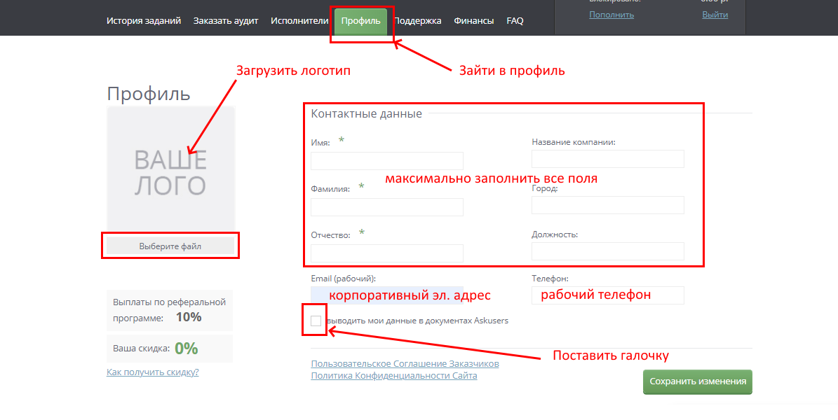The image size is (838, 420).
Task: Click the 10% referral payout value
Action: [x=189, y=317]
